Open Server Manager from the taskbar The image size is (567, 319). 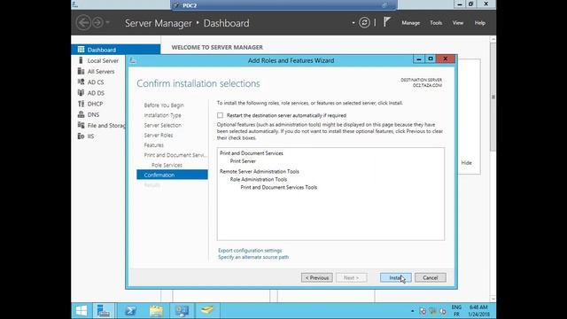[104, 311]
